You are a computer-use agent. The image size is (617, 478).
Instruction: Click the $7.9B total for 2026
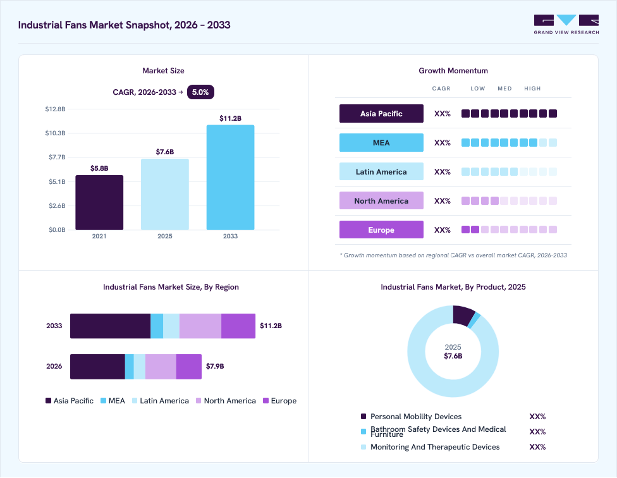[x=215, y=366]
